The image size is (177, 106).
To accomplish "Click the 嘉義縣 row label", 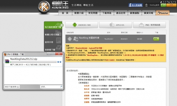I will pos(87,95).
